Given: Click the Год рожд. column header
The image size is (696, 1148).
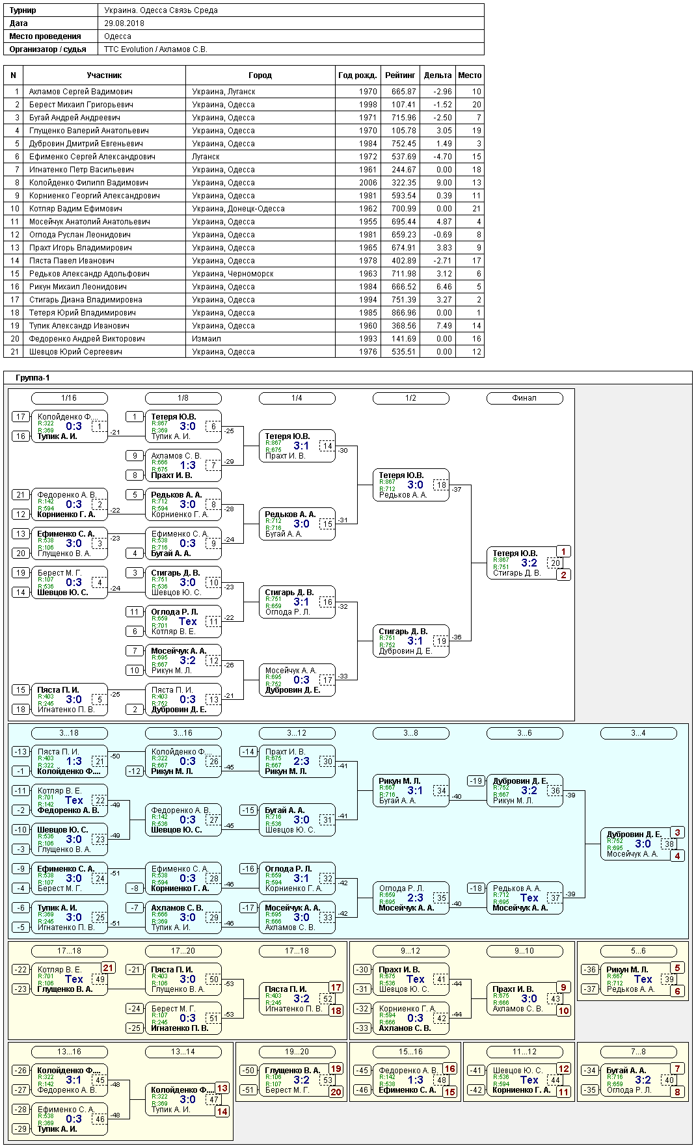Looking at the screenshot, I should point(358,75).
